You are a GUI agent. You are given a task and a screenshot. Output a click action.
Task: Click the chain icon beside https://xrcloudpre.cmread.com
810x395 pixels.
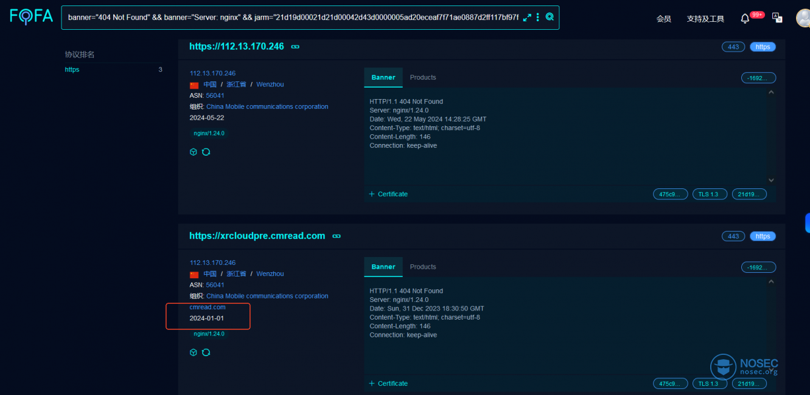pos(337,236)
